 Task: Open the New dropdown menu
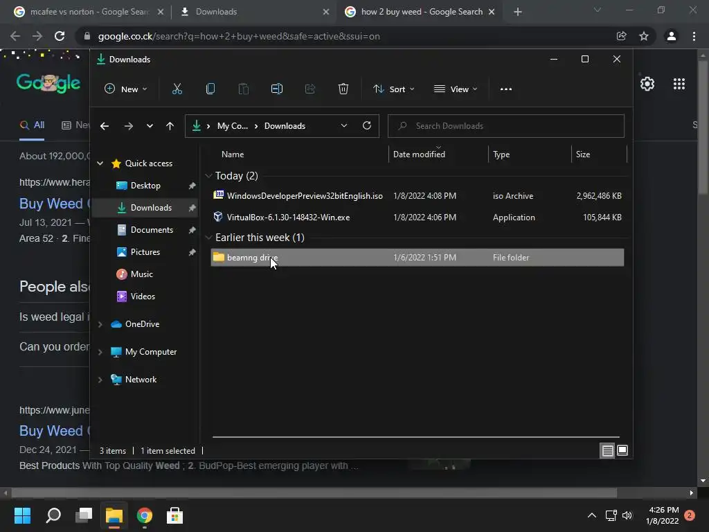click(126, 89)
